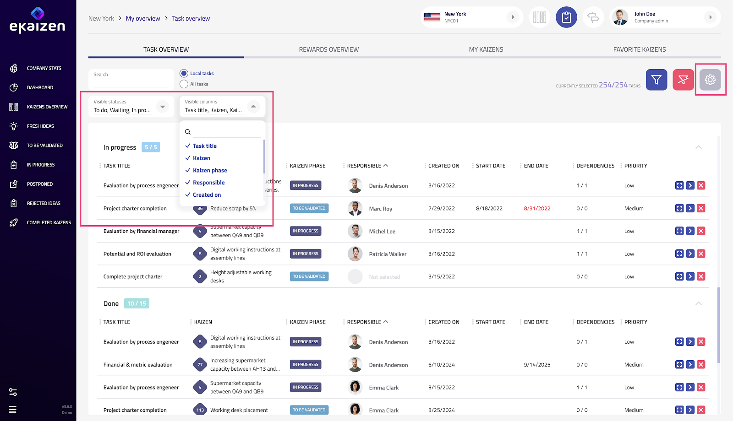Open Rejected Ideas in the sidebar
The width and height of the screenshot is (733, 421).
(35, 203)
